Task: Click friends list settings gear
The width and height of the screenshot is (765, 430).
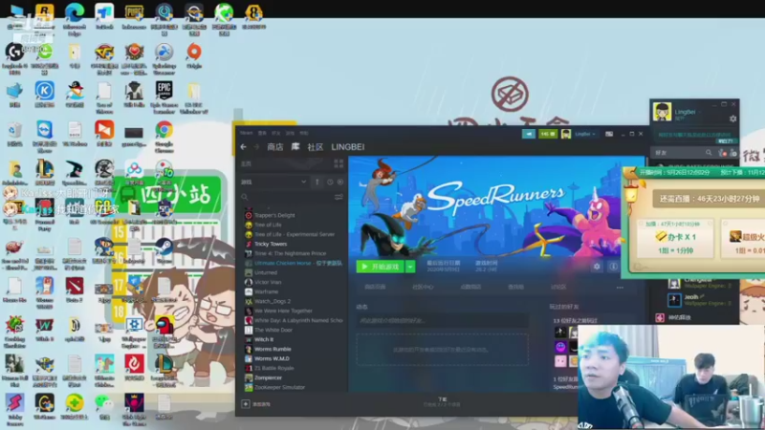Action: 732,118
